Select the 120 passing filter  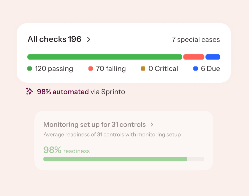coord(54,68)
